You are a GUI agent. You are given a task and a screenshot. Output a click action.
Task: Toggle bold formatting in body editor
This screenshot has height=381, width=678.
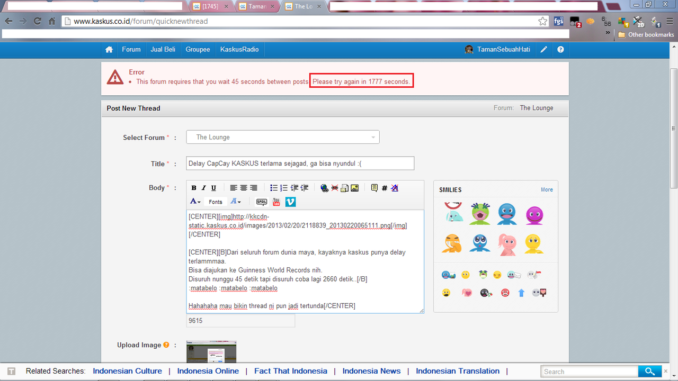click(194, 188)
